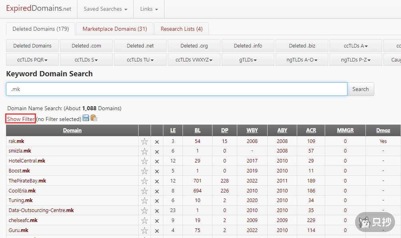Click the save filter floppy disk icon
Screen dimensions: 401x238
click(86, 118)
